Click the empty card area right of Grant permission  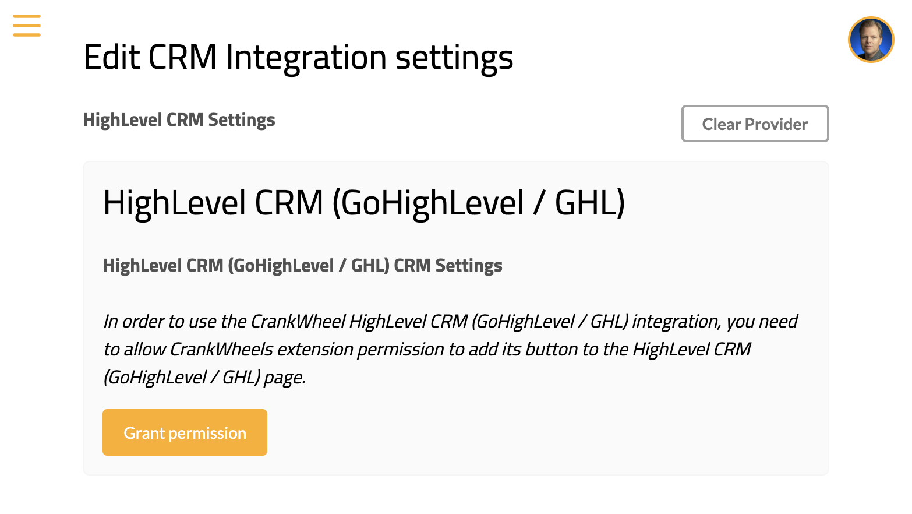(x=524, y=432)
